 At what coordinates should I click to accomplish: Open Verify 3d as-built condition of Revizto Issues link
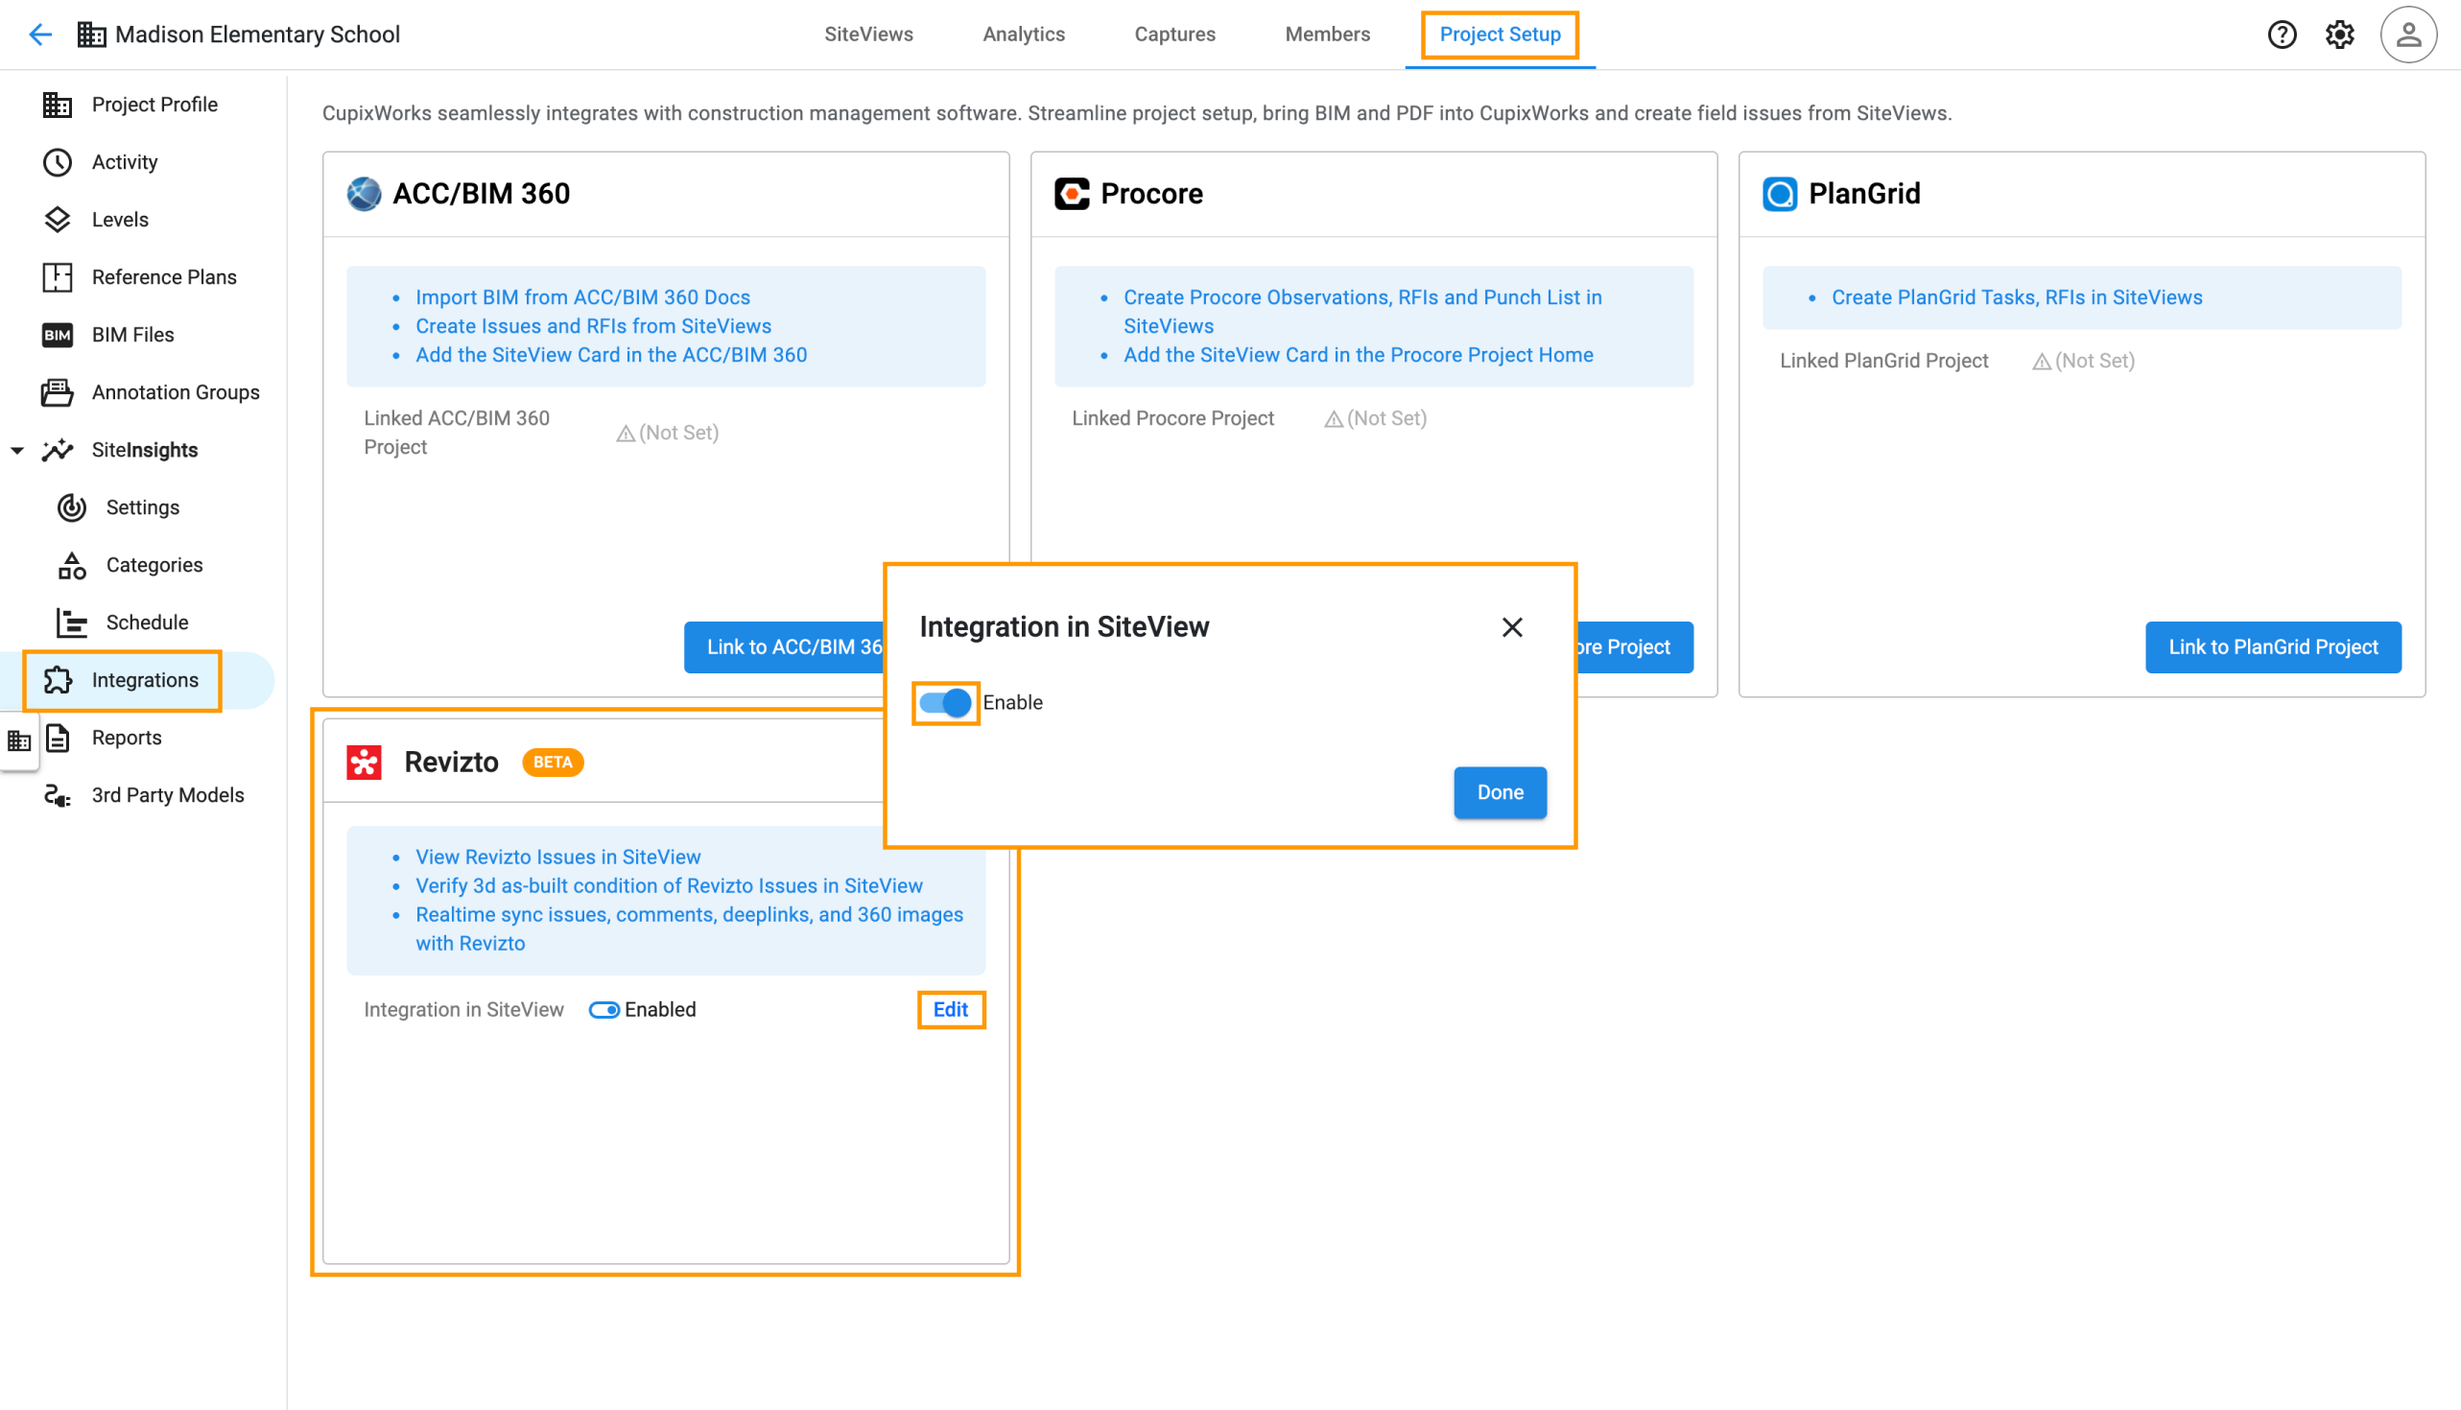669,886
